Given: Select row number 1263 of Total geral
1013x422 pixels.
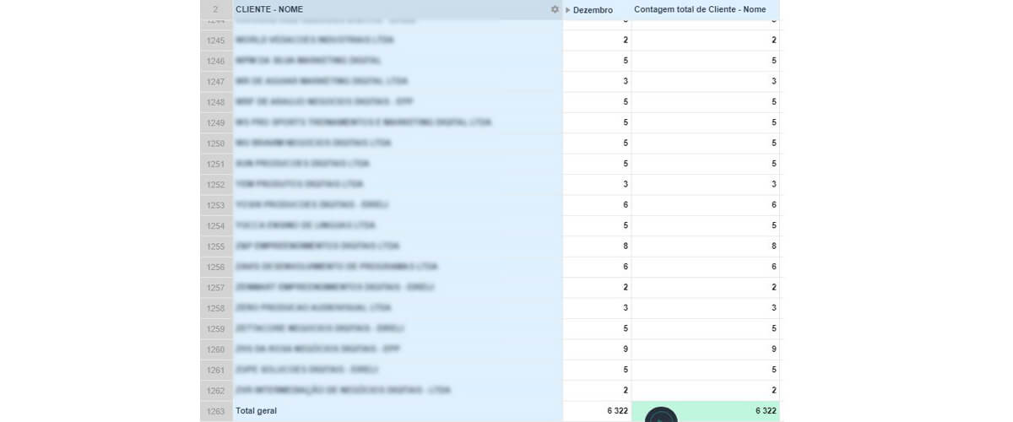Looking at the screenshot, I should pyautogui.click(x=216, y=411).
